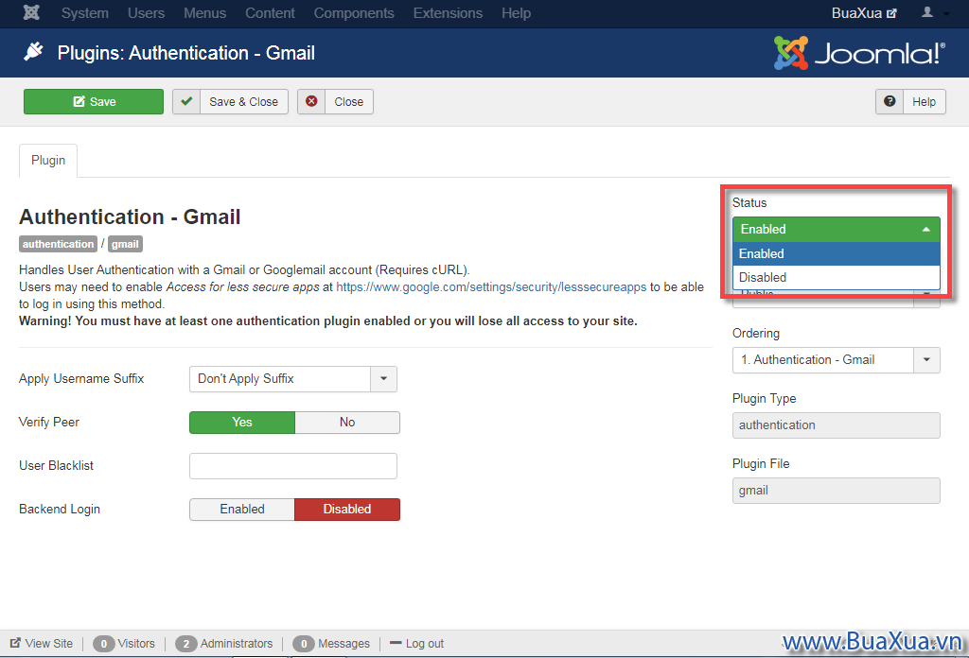Click the 'Authentication - Gmail' heading
Screen dimensions: 969x658
pos(130,216)
